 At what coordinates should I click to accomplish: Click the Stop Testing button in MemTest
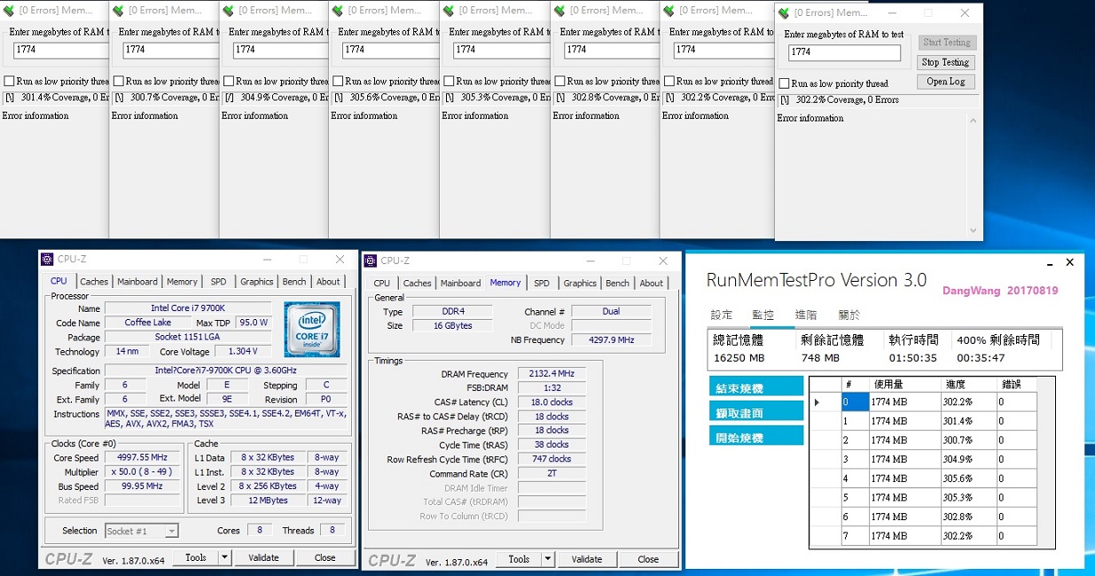point(945,62)
